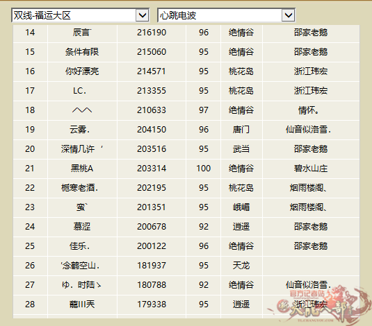
Task: Select player name 龍III天
Action: 82,304
